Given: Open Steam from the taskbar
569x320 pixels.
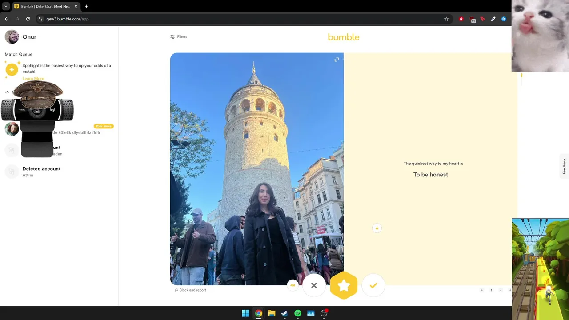Looking at the screenshot, I should (x=284, y=313).
